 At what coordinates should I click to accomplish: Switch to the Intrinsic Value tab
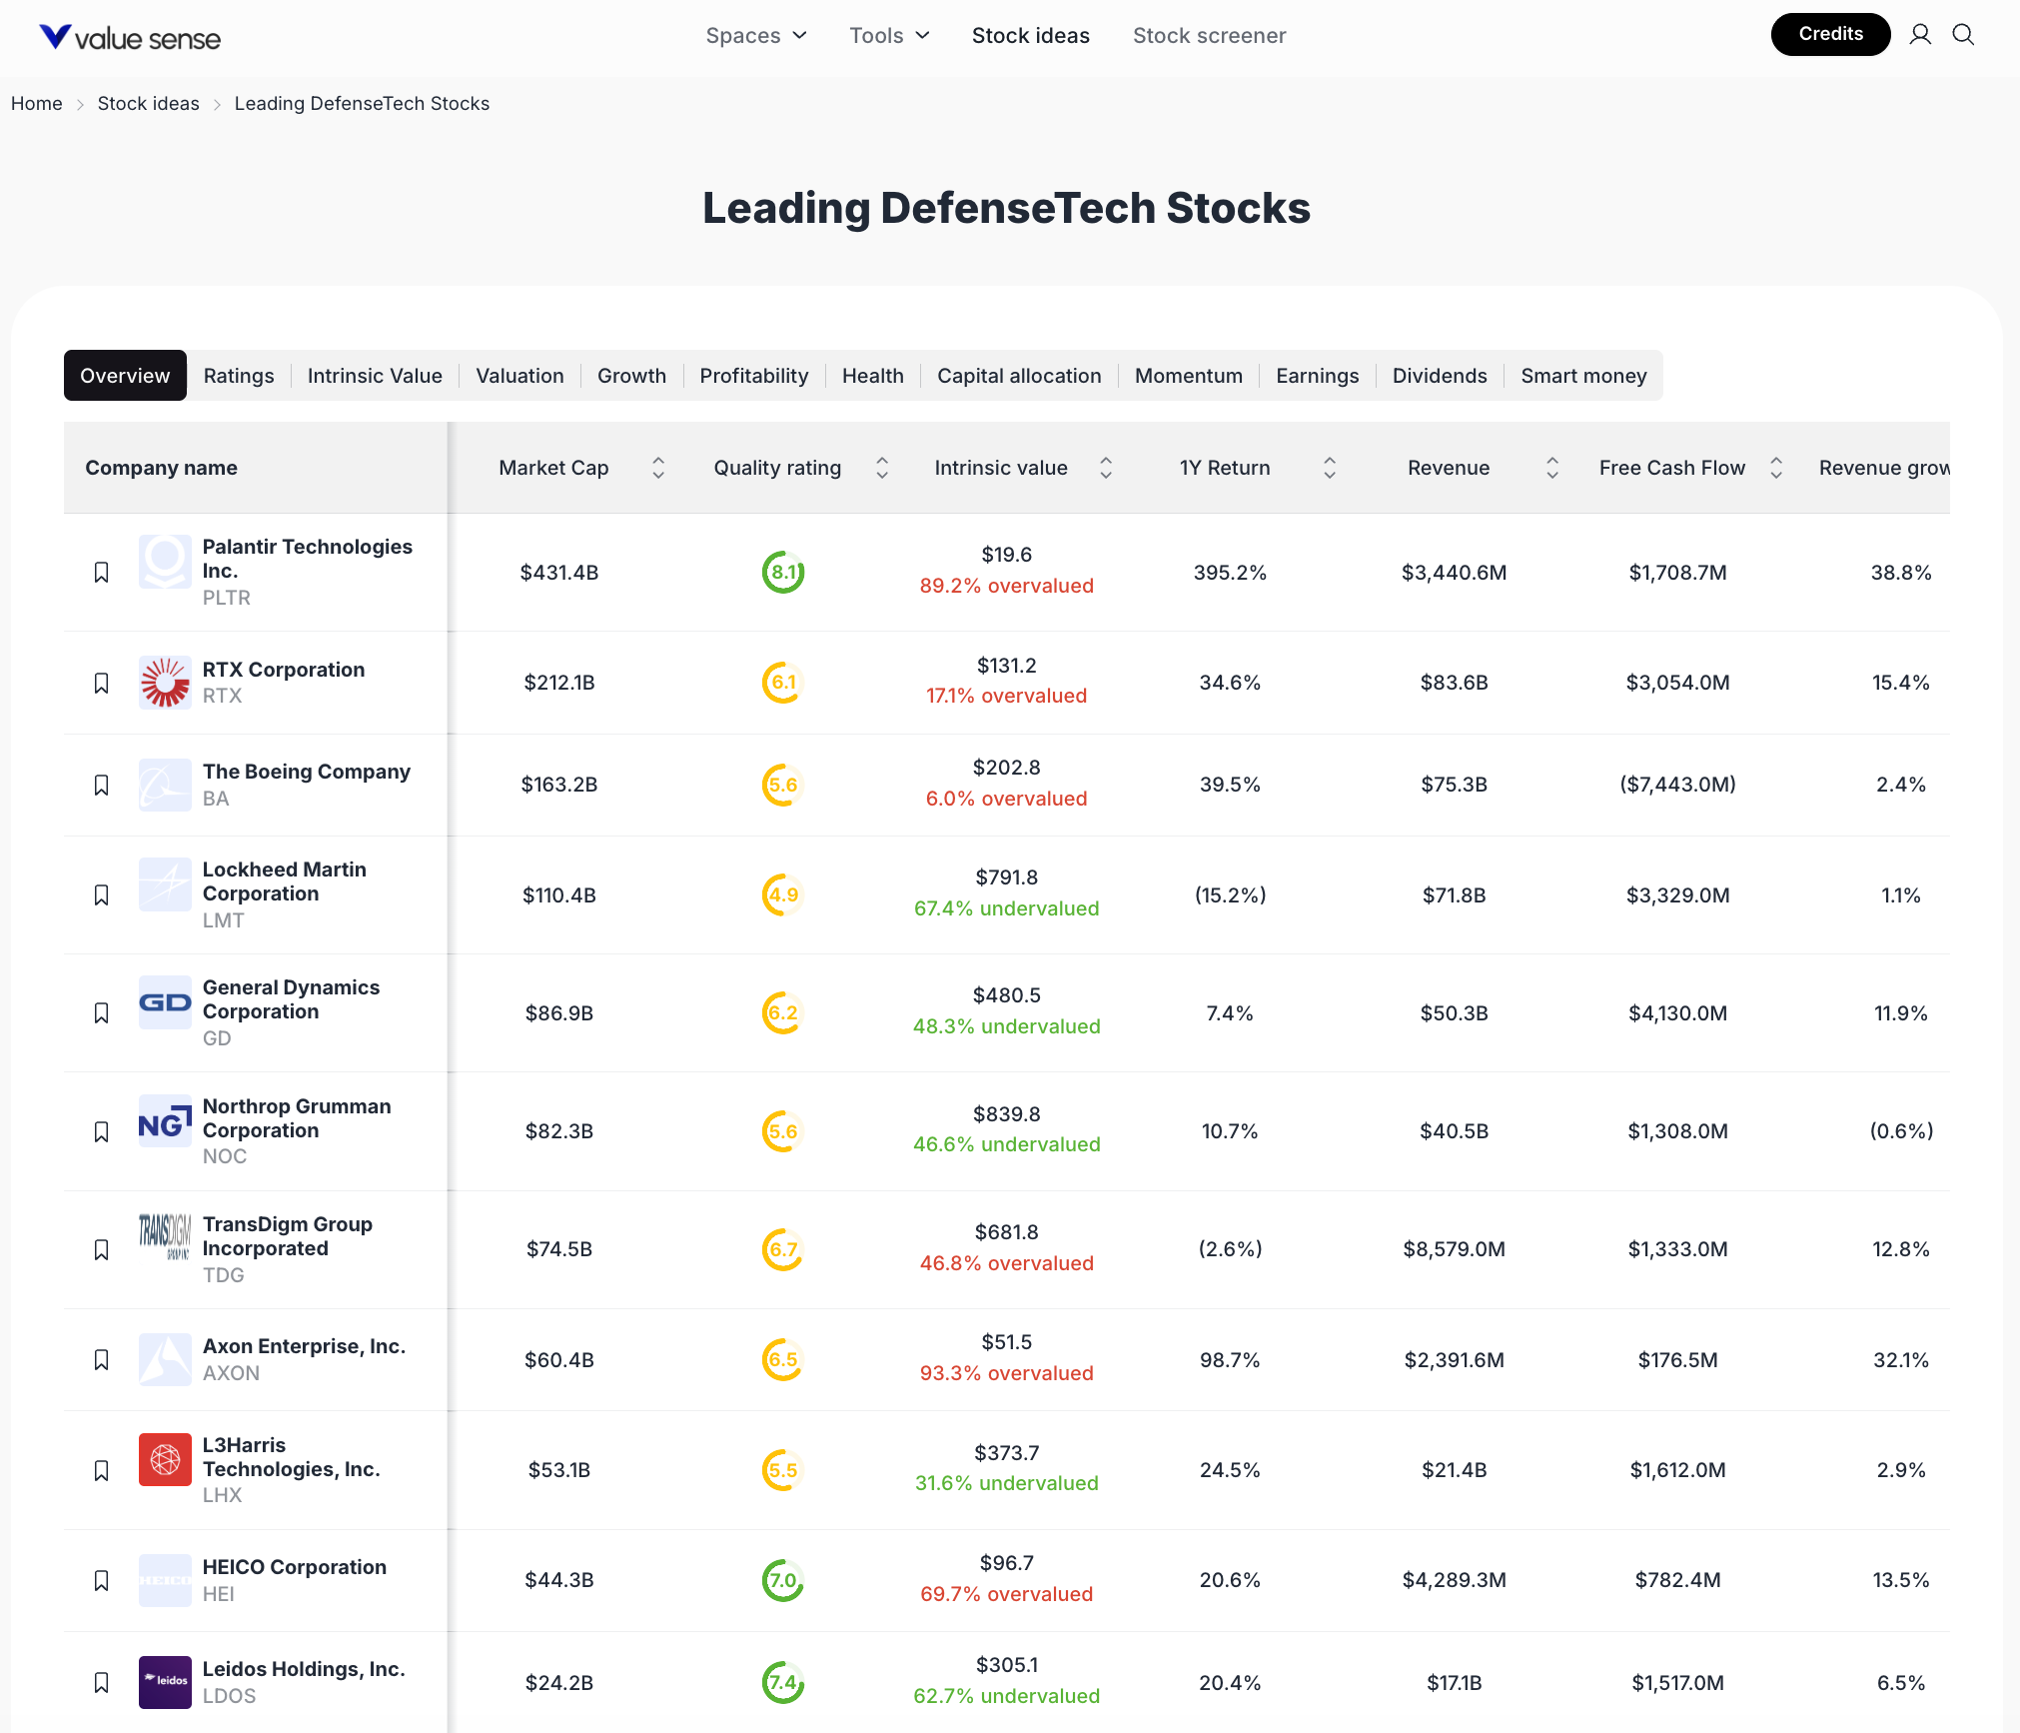pos(375,376)
